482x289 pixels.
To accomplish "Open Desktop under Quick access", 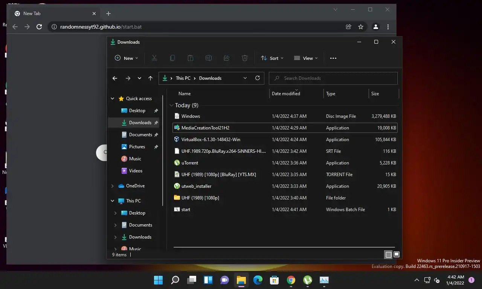I will tap(137, 111).
